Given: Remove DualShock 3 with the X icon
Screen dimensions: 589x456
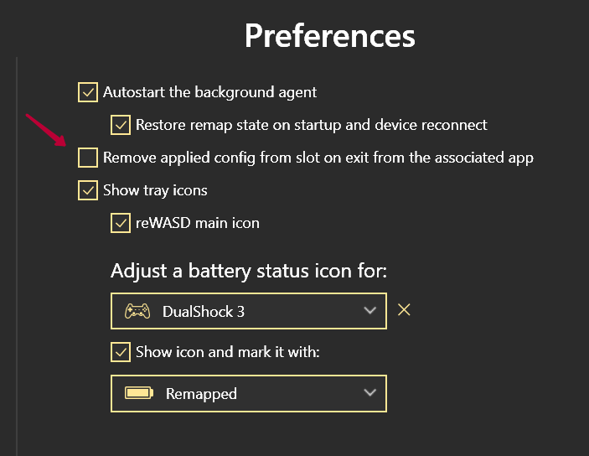Looking at the screenshot, I should [x=404, y=310].
